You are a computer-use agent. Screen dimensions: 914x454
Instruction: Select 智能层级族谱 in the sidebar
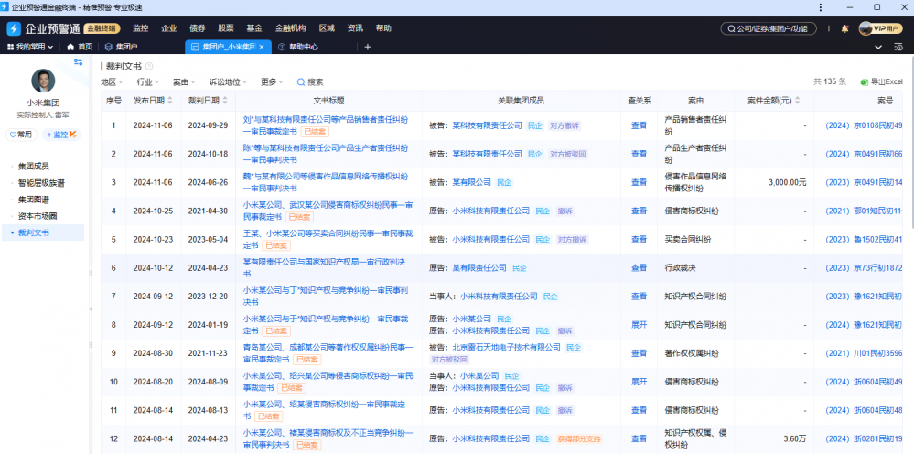pyautogui.click(x=41, y=183)
